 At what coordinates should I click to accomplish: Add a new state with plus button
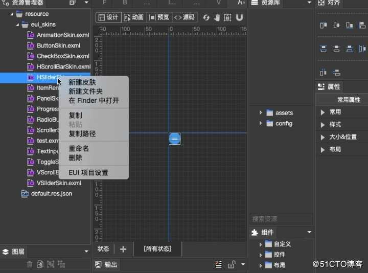point(123,249)
